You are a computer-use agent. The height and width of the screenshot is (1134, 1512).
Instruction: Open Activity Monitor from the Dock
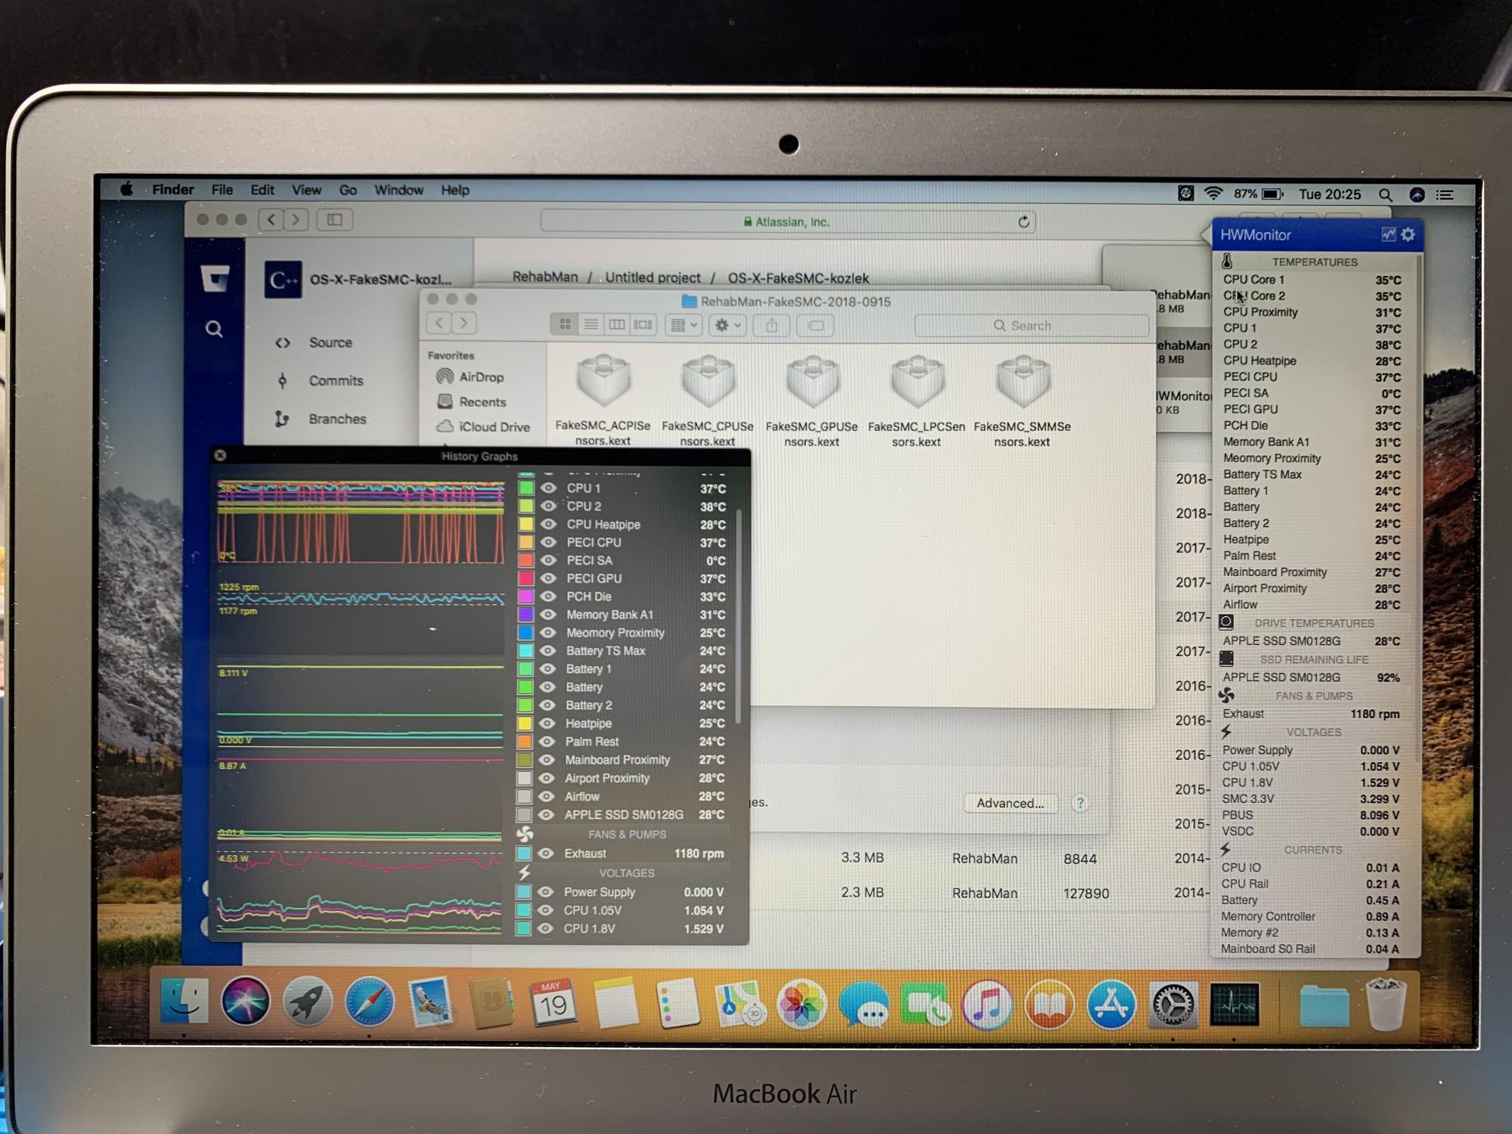[x=1234, y=1005]
